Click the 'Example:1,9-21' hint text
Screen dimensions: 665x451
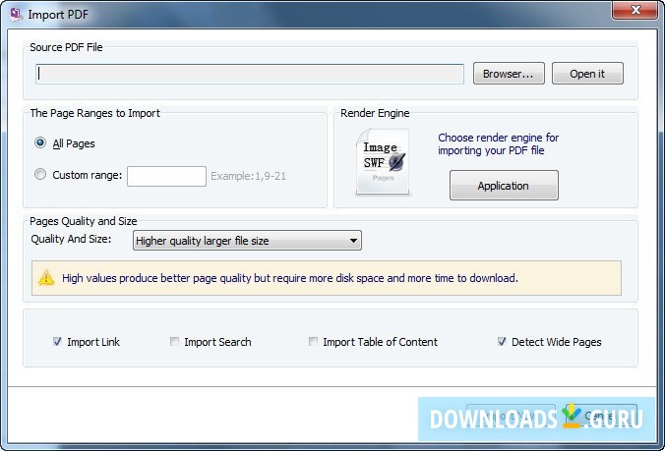[x=249, y=176]
